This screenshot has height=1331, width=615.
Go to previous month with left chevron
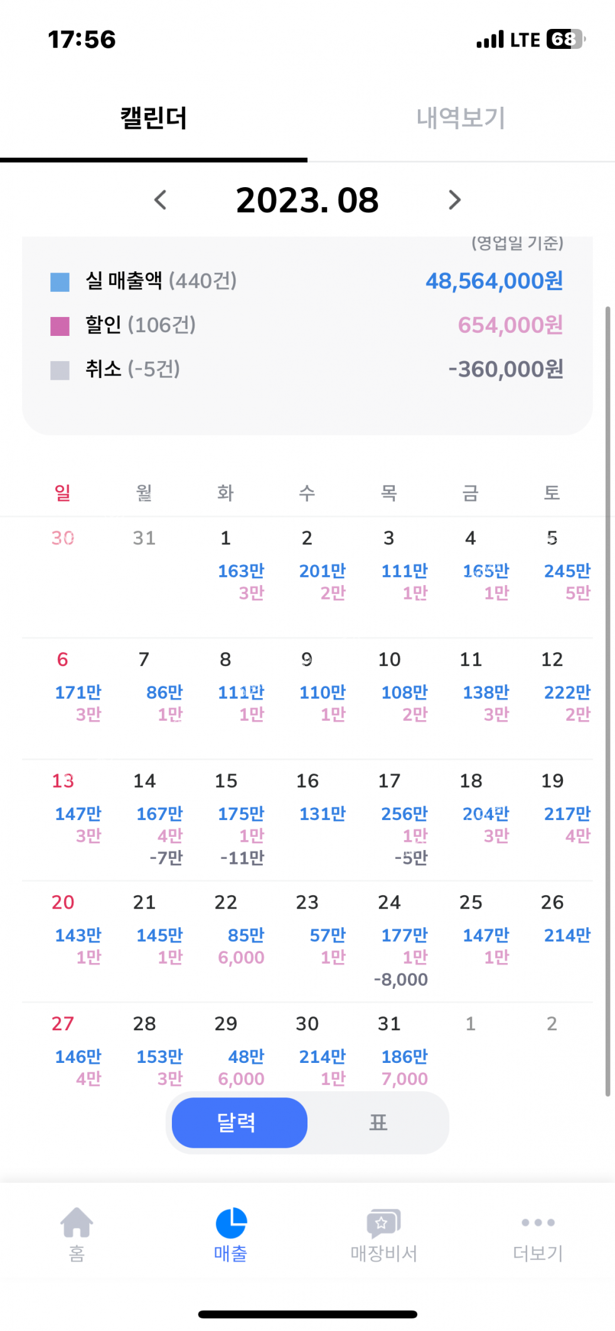pos(161,200)
